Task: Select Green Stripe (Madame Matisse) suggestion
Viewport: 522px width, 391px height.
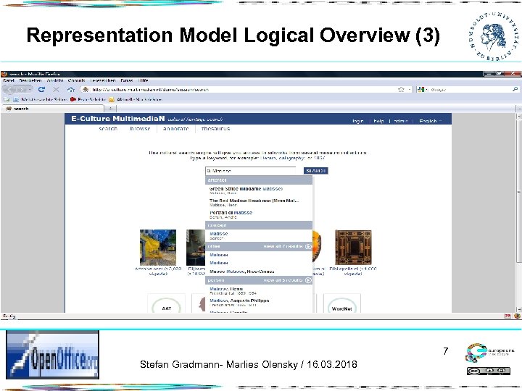Action: [259, 191]
